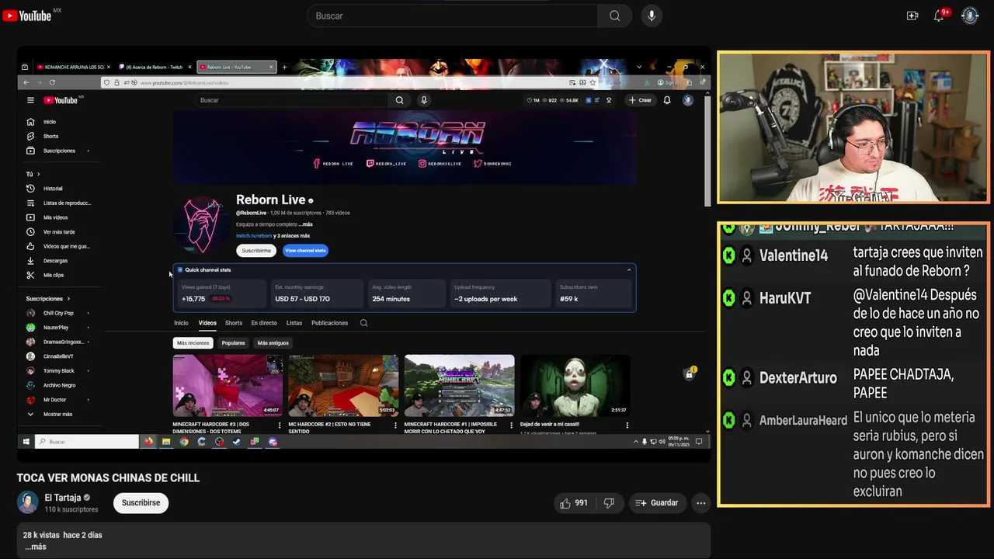In the video, open the Tommy Black subscription
Screen dimensions: 994x559
click(x=58, y=371)
